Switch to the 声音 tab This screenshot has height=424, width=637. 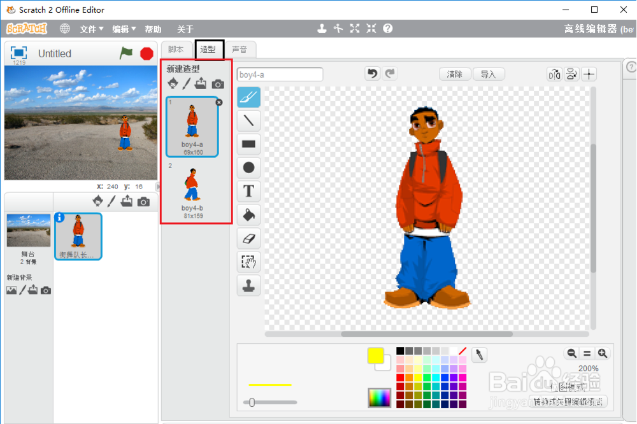(x=240, y=49)
